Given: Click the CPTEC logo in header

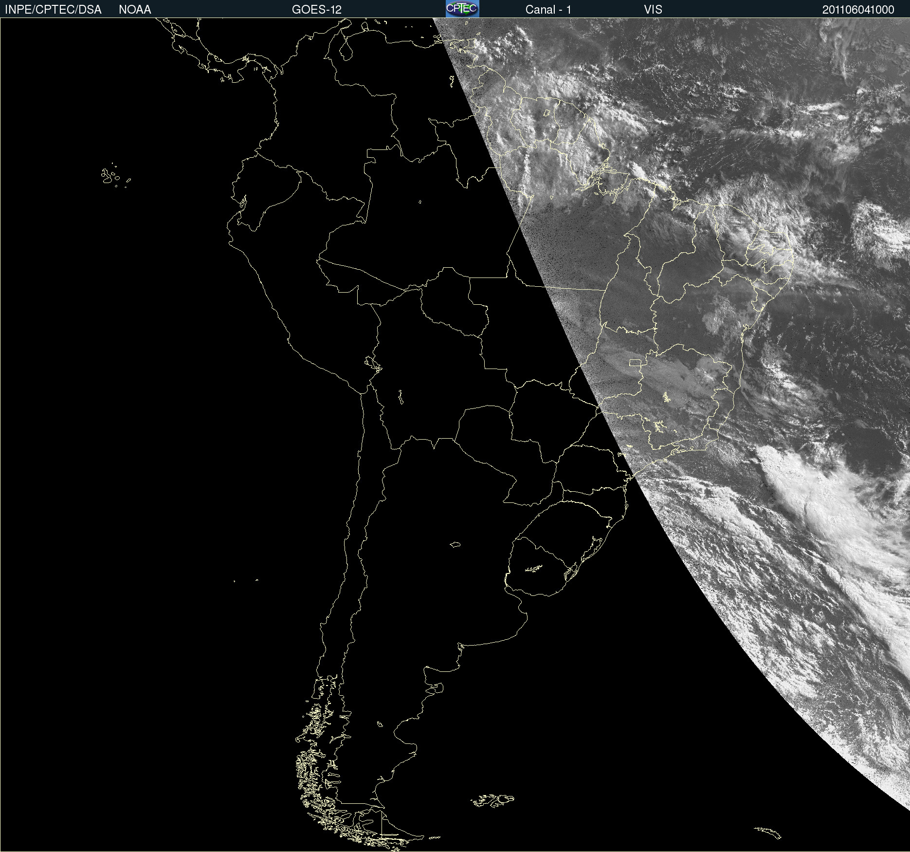Looking at the screenshot, I should [x=462, y=9].
